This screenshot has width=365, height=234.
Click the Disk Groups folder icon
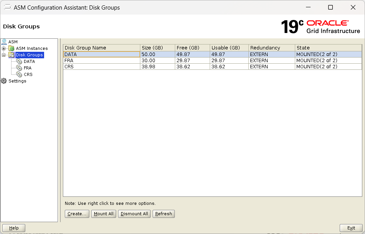pyautogui.click(x=12, y=55)
